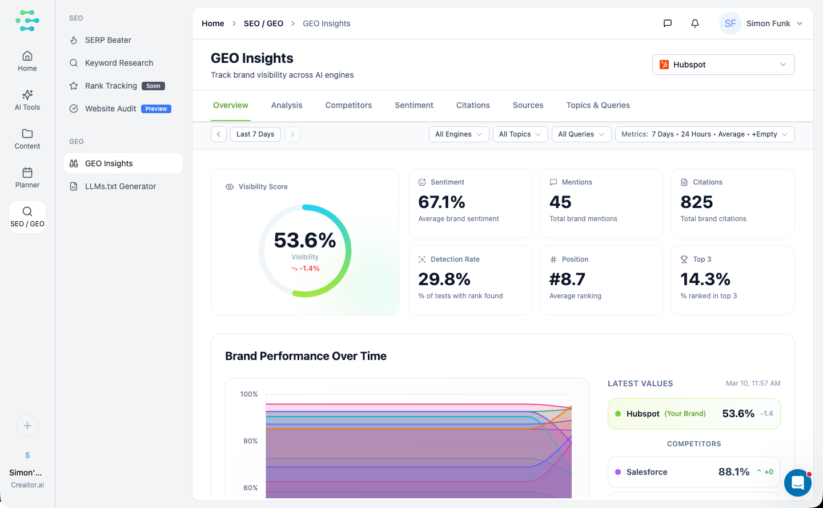Open Content folder in the left rail
This screenshot has height=508, width=823.
[27, 138]
